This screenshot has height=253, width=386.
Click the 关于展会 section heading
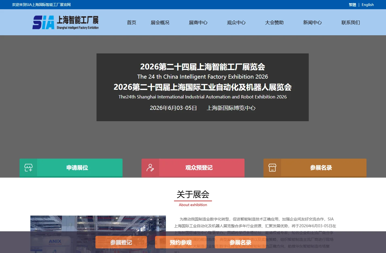point(193,194)
